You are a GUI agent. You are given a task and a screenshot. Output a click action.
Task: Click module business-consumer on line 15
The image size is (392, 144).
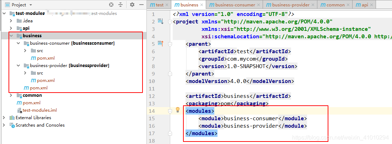coord(251,118)
